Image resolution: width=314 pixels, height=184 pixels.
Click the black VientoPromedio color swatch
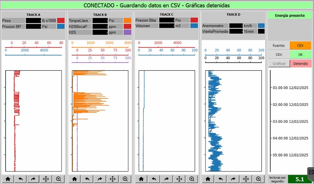(261, 31)
